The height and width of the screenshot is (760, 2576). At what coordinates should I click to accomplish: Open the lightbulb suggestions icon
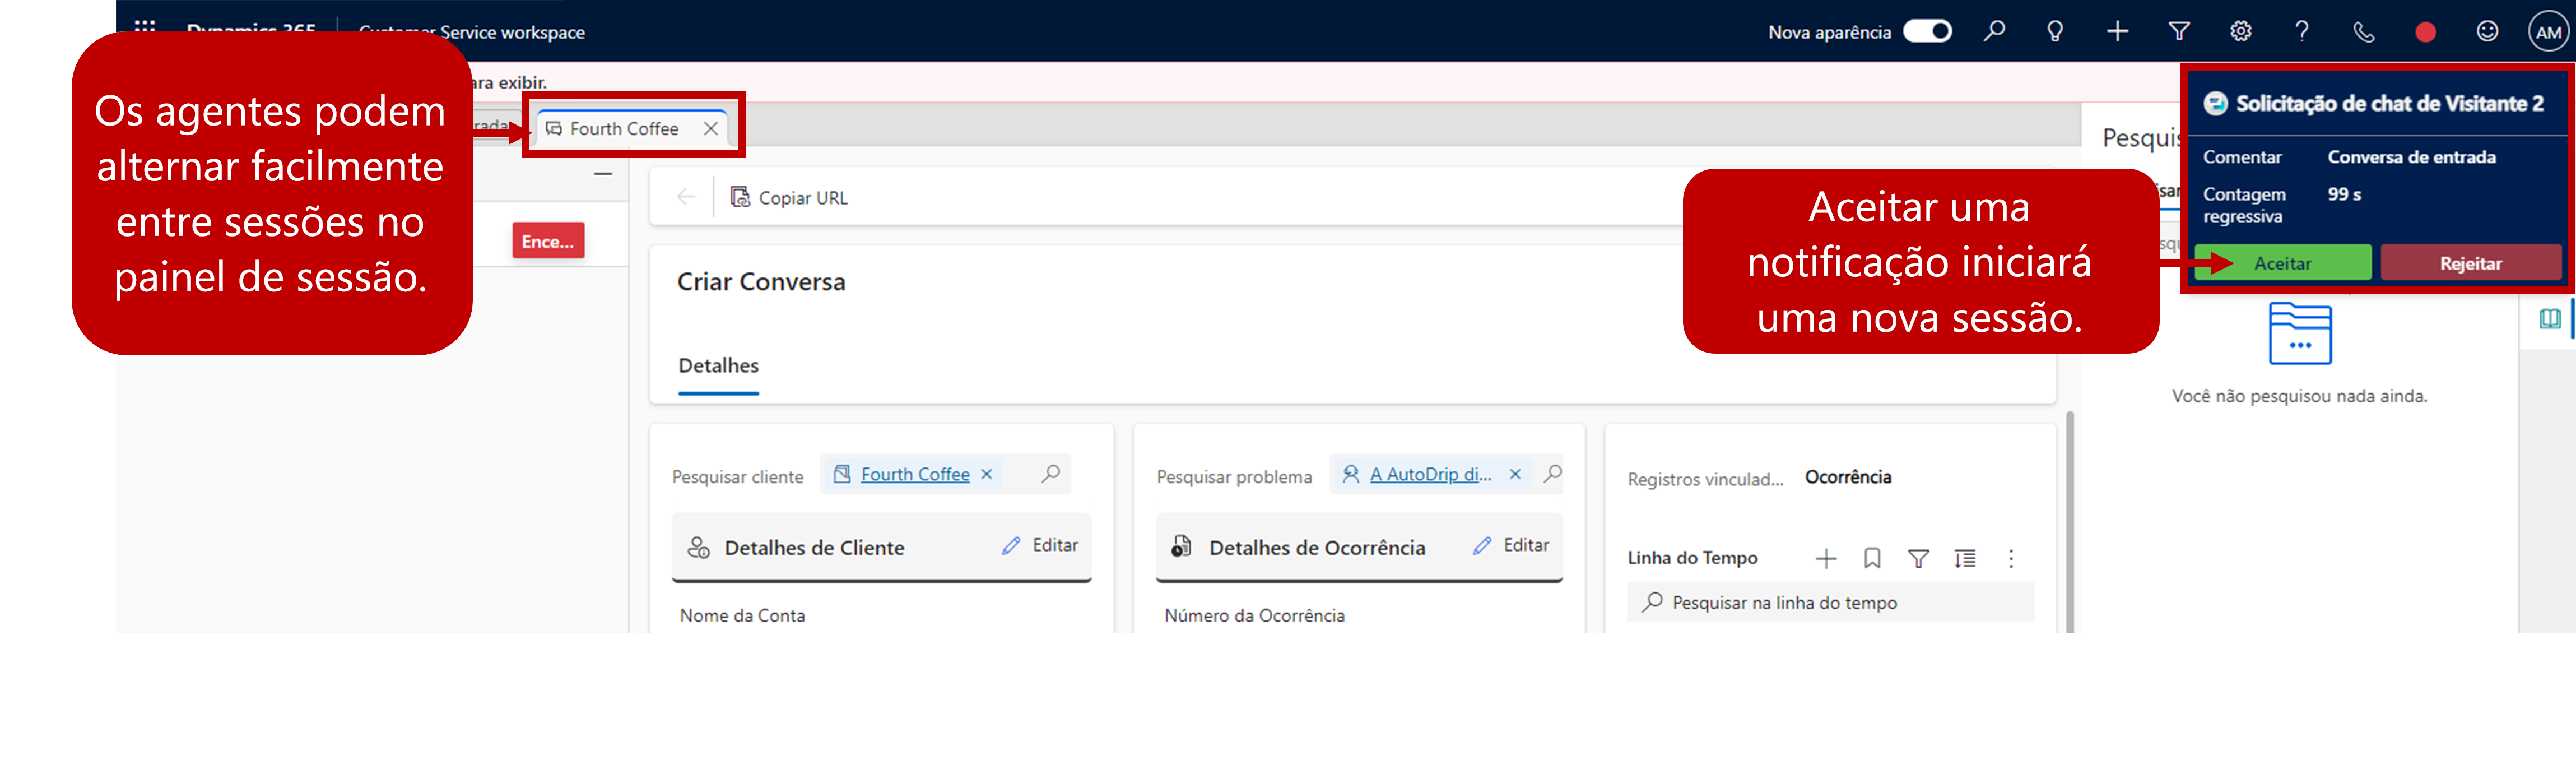[2055, 31]
